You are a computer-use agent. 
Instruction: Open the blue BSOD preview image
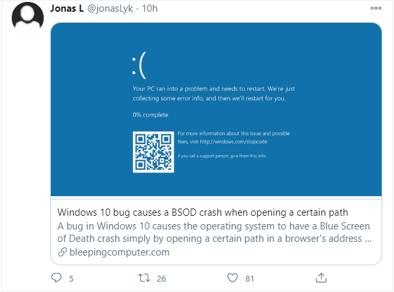pyautogui.click(x=216, y=109)
